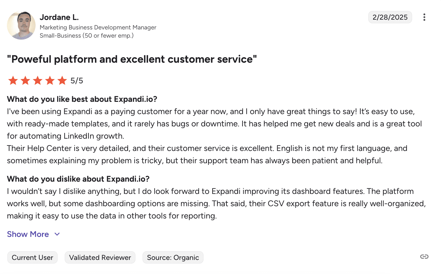Select the Source: Organic tag
Image resolution: width=441 pixels, height=274 pixels.
coord(173,257)
